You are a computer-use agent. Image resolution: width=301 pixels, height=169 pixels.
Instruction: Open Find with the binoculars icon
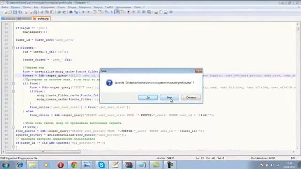coord(71,12)
